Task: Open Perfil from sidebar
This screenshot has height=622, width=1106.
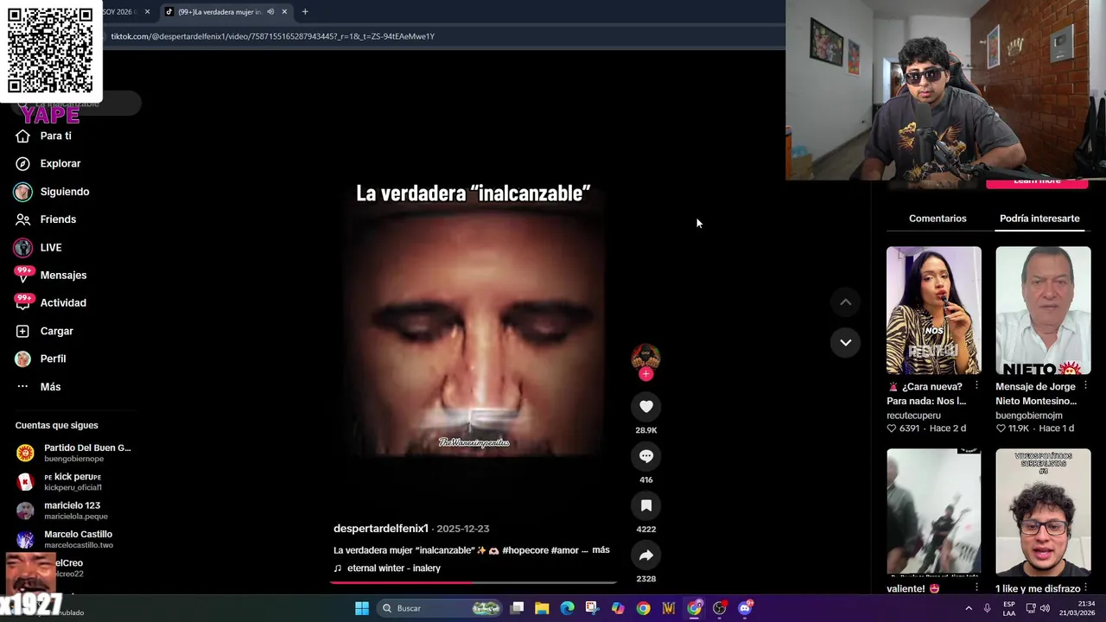Action: pos(41,359)
